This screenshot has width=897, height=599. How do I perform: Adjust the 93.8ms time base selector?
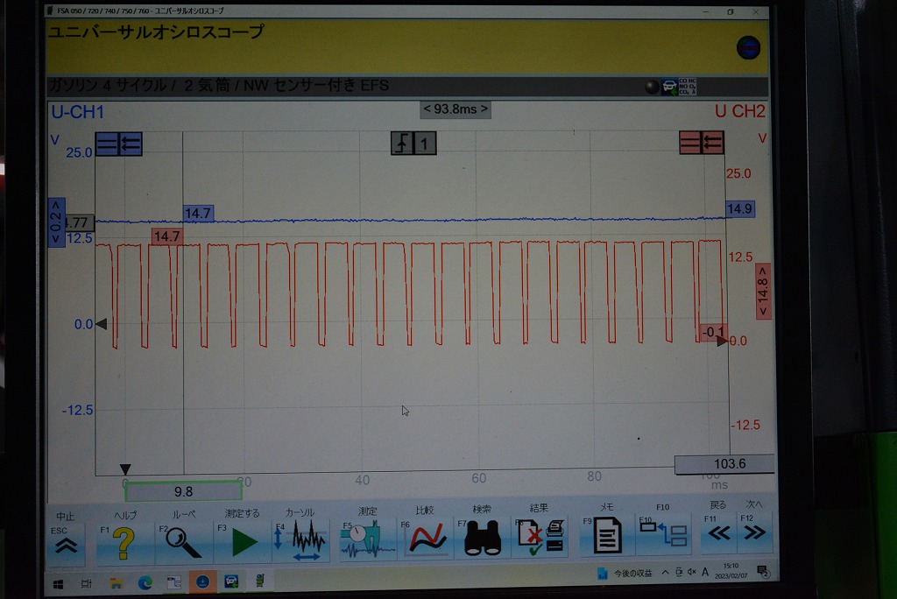(x=455, y=109)
